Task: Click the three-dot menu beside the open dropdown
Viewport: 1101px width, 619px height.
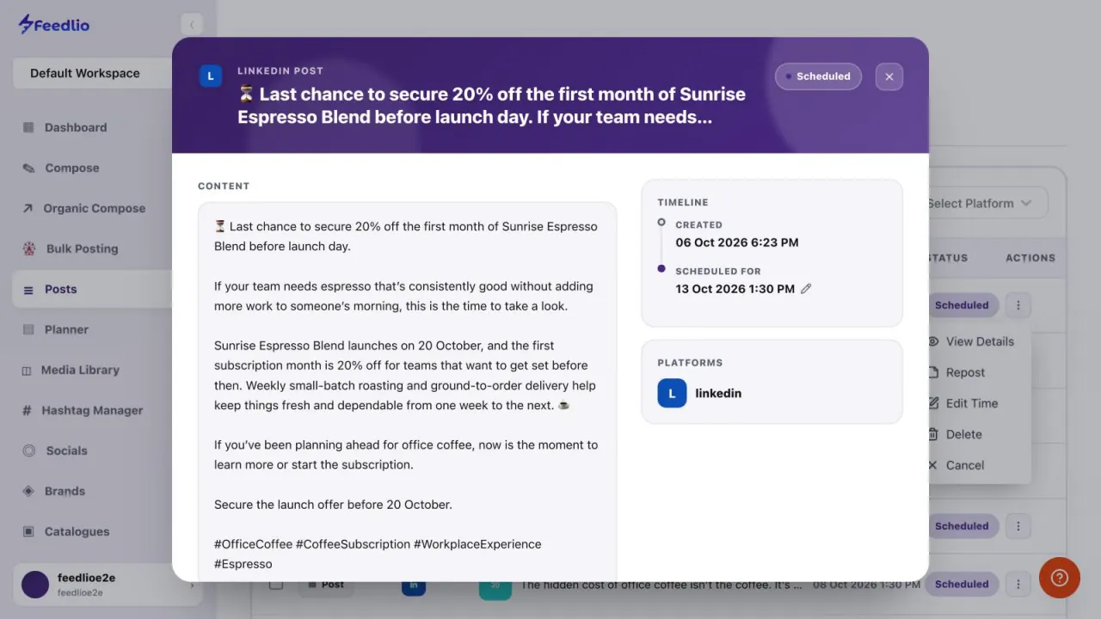Action: tap(1018, 305)
